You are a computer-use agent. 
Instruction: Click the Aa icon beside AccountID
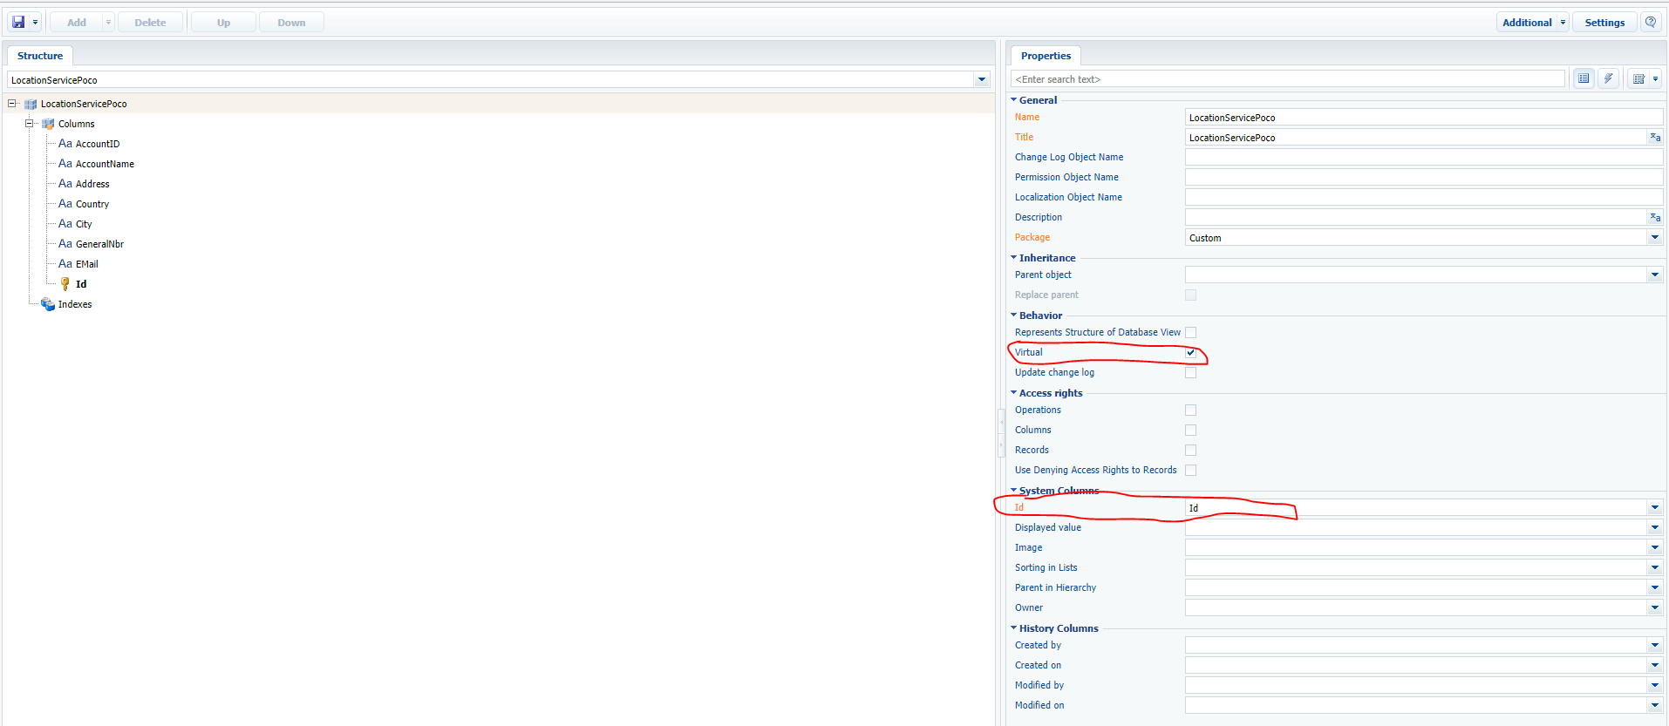pyautogui.click(x=65, y=144)
